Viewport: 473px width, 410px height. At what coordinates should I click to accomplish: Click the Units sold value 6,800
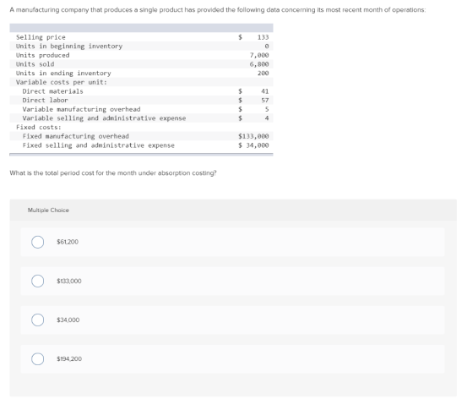pos(259,64)
